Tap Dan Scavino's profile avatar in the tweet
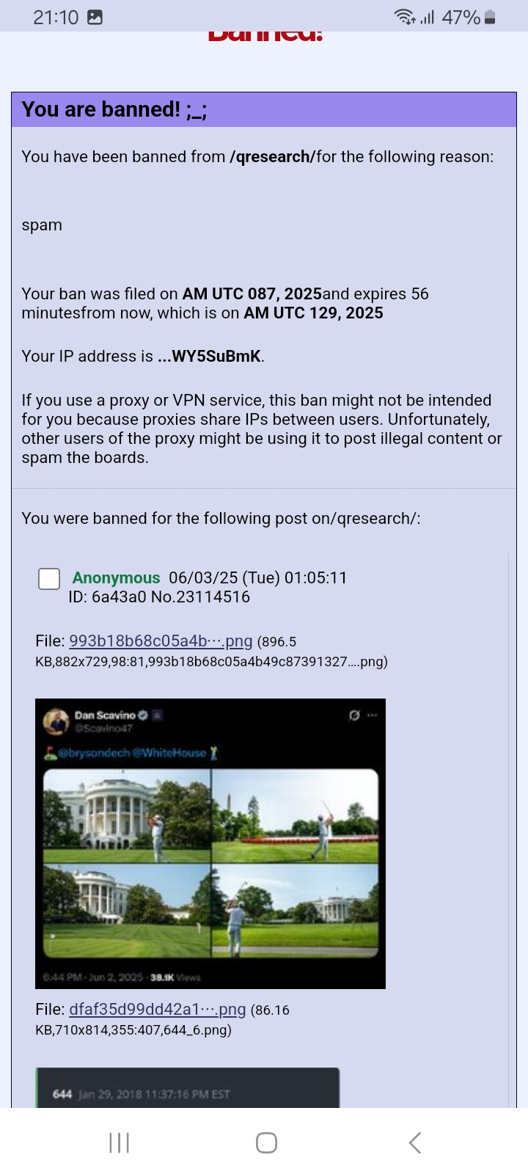This screenshot has height=1174, width=528. (x=56, y=721)
